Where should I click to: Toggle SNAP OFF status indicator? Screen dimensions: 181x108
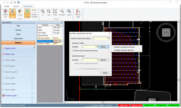[124, 105]
